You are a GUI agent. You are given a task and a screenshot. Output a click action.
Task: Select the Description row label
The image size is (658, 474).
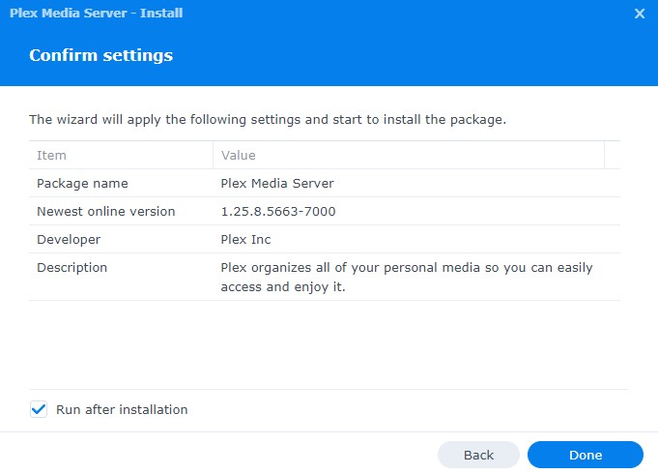[x=72, y=268]
